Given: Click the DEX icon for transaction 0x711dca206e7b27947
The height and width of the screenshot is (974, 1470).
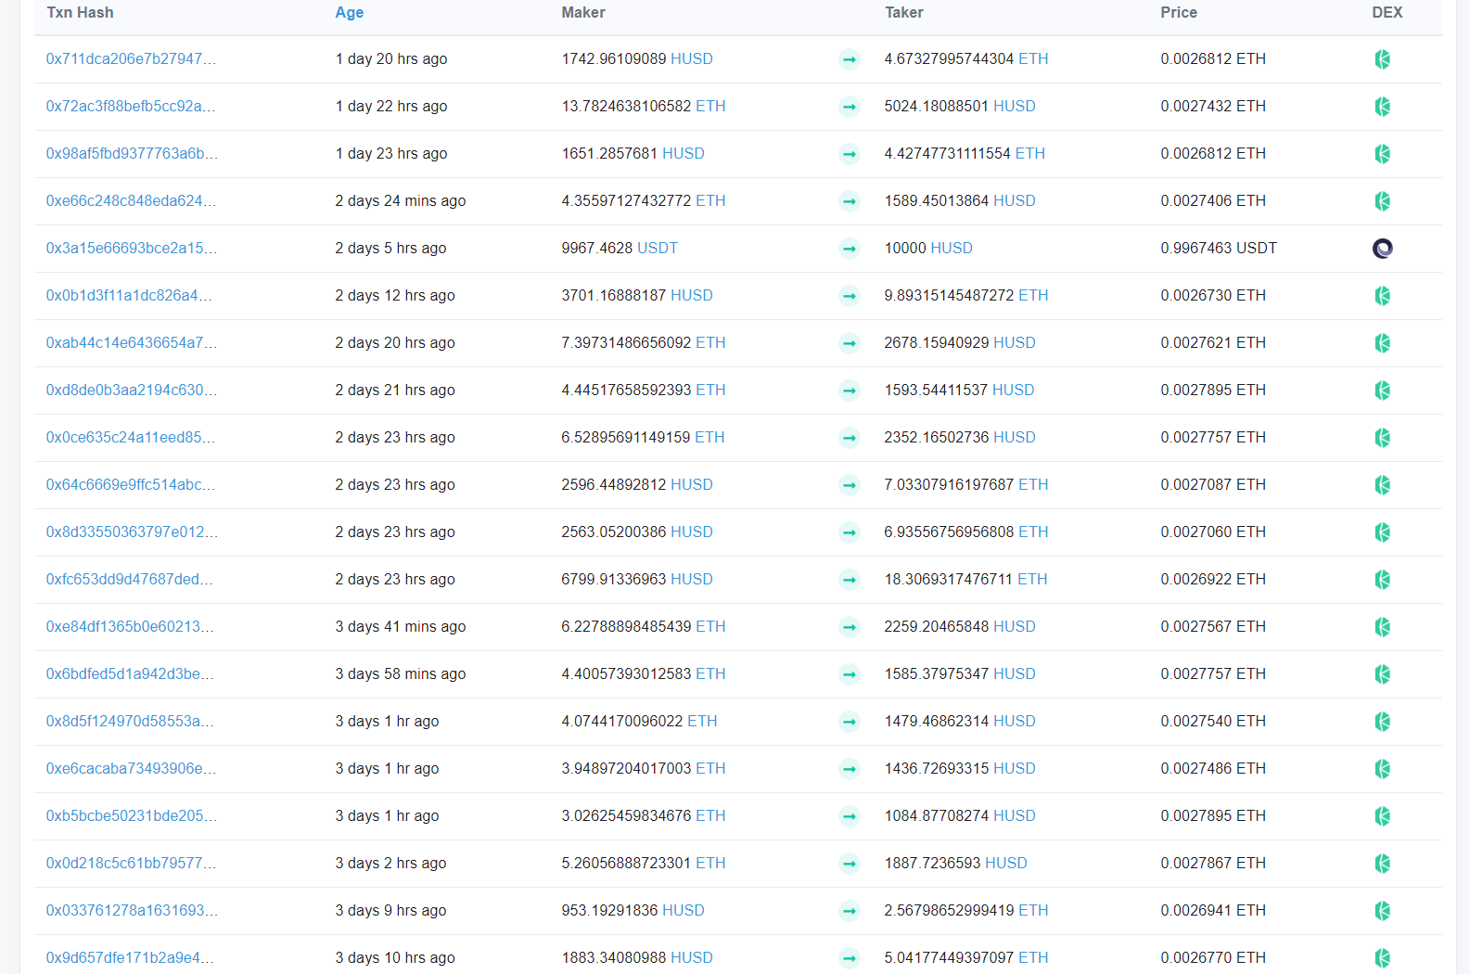Looking at the screenshot, I should tap(1382, 59).
